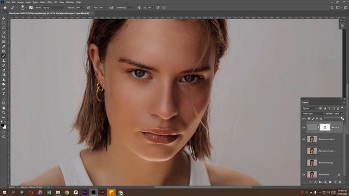
Task: Select the Frame tool
Action: (4, 42)
